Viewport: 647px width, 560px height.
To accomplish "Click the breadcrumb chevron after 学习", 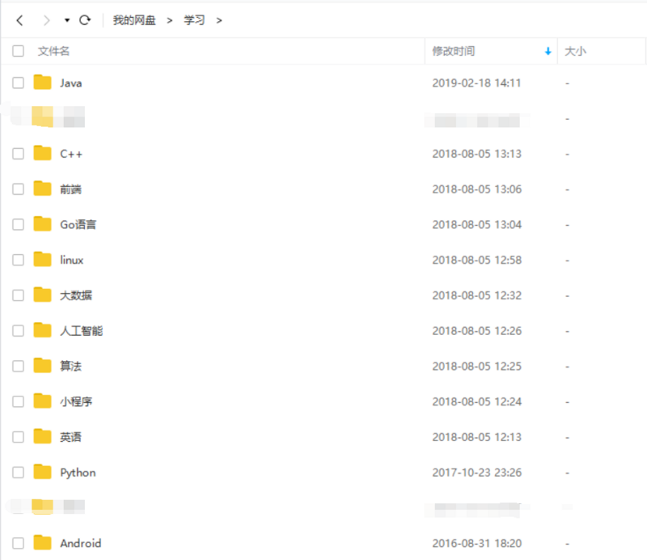I will point(218,20).
